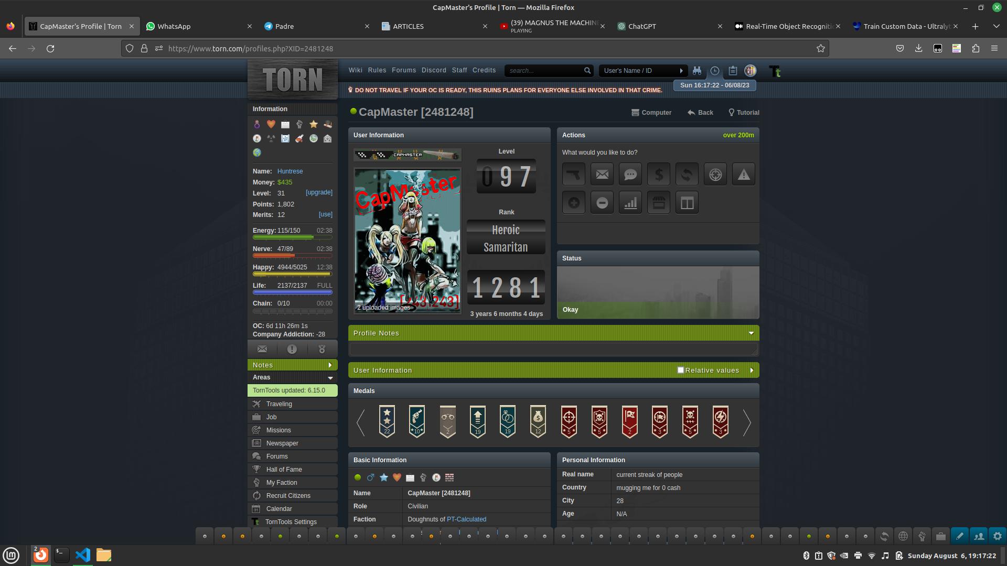The height and width of the screenshot is (566, 1007).
Task: Open the Forums header menu link
Action: [x=403, y=70]
